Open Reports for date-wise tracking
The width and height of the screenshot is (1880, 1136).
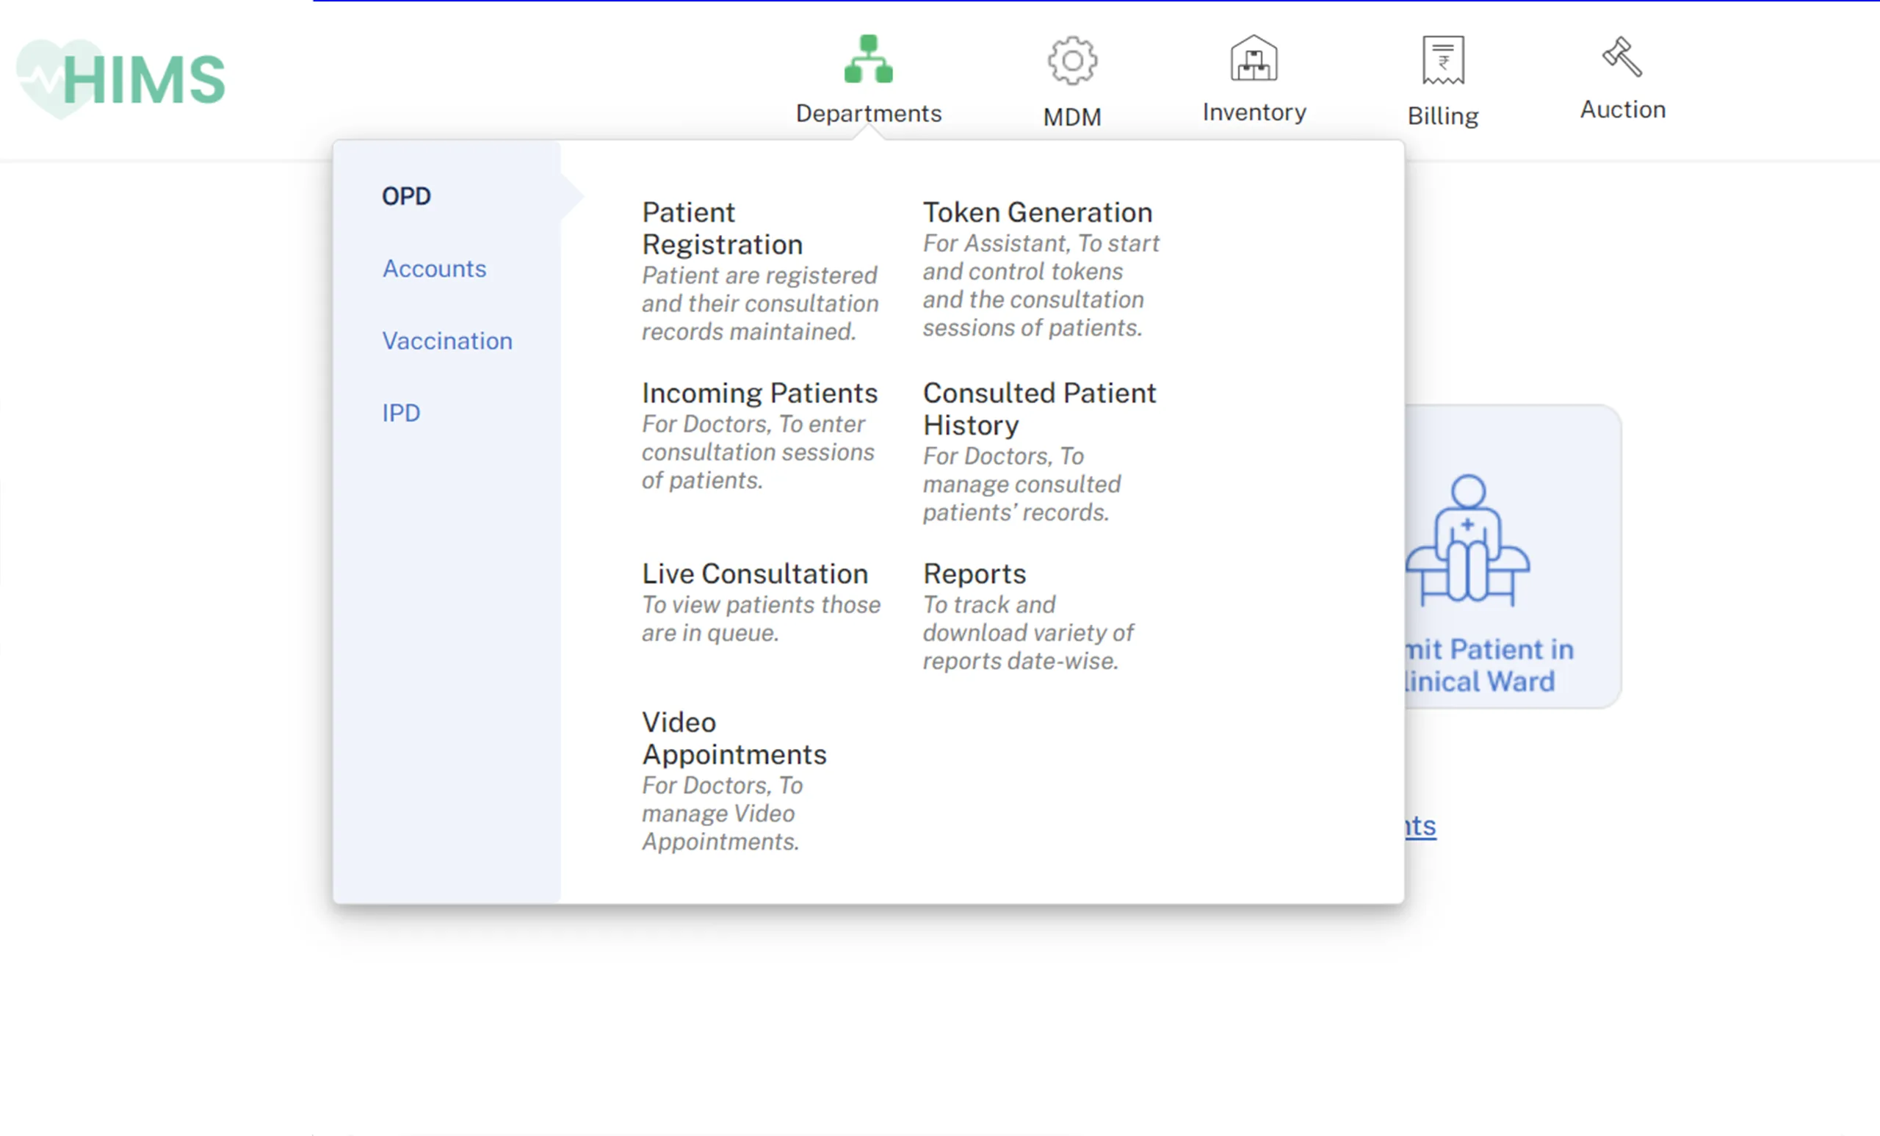[975, 573]
